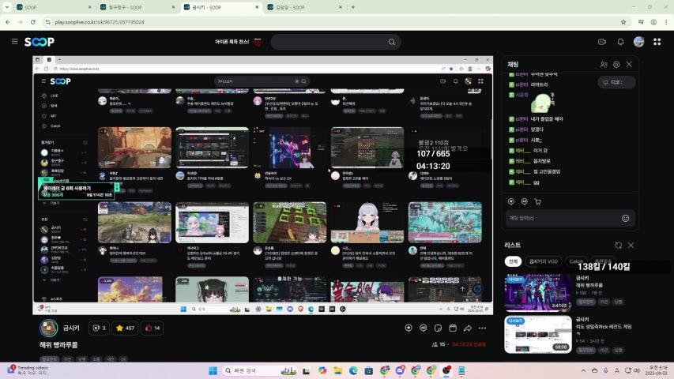Open the browser three-dot menu
The height and width of the screenshot is (379, 674).
667,22
